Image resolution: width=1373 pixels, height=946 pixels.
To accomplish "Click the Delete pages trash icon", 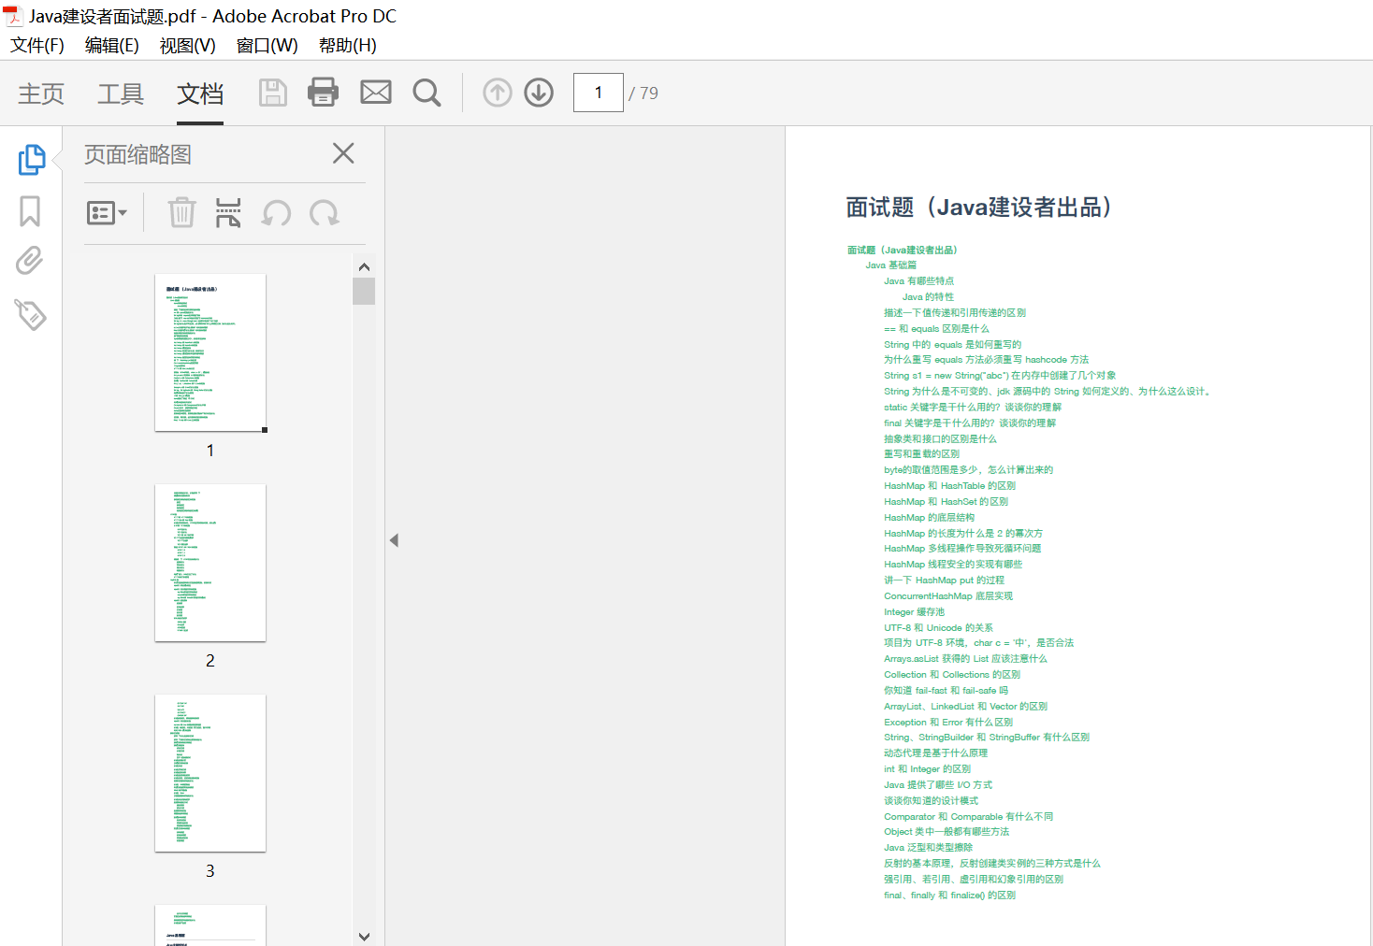I will [x=181, y=212].
